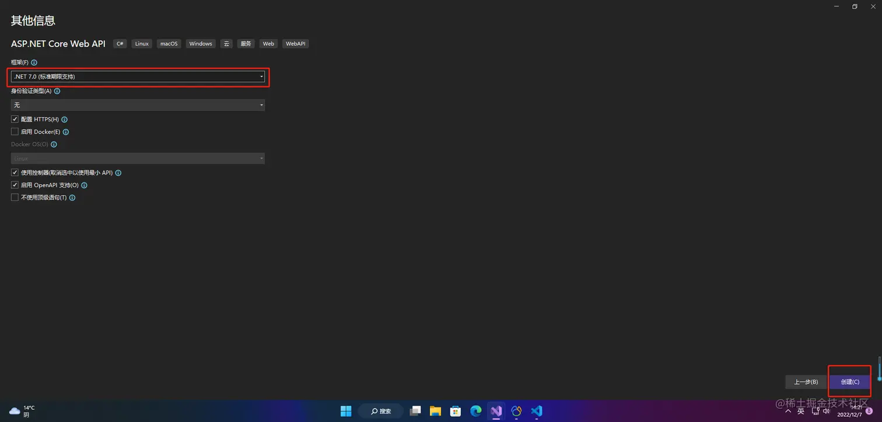The height and width of the screenshot is (422, 882).
Task: Open the clock showing 2022/12/7
Action: click(x=849, y=411)
